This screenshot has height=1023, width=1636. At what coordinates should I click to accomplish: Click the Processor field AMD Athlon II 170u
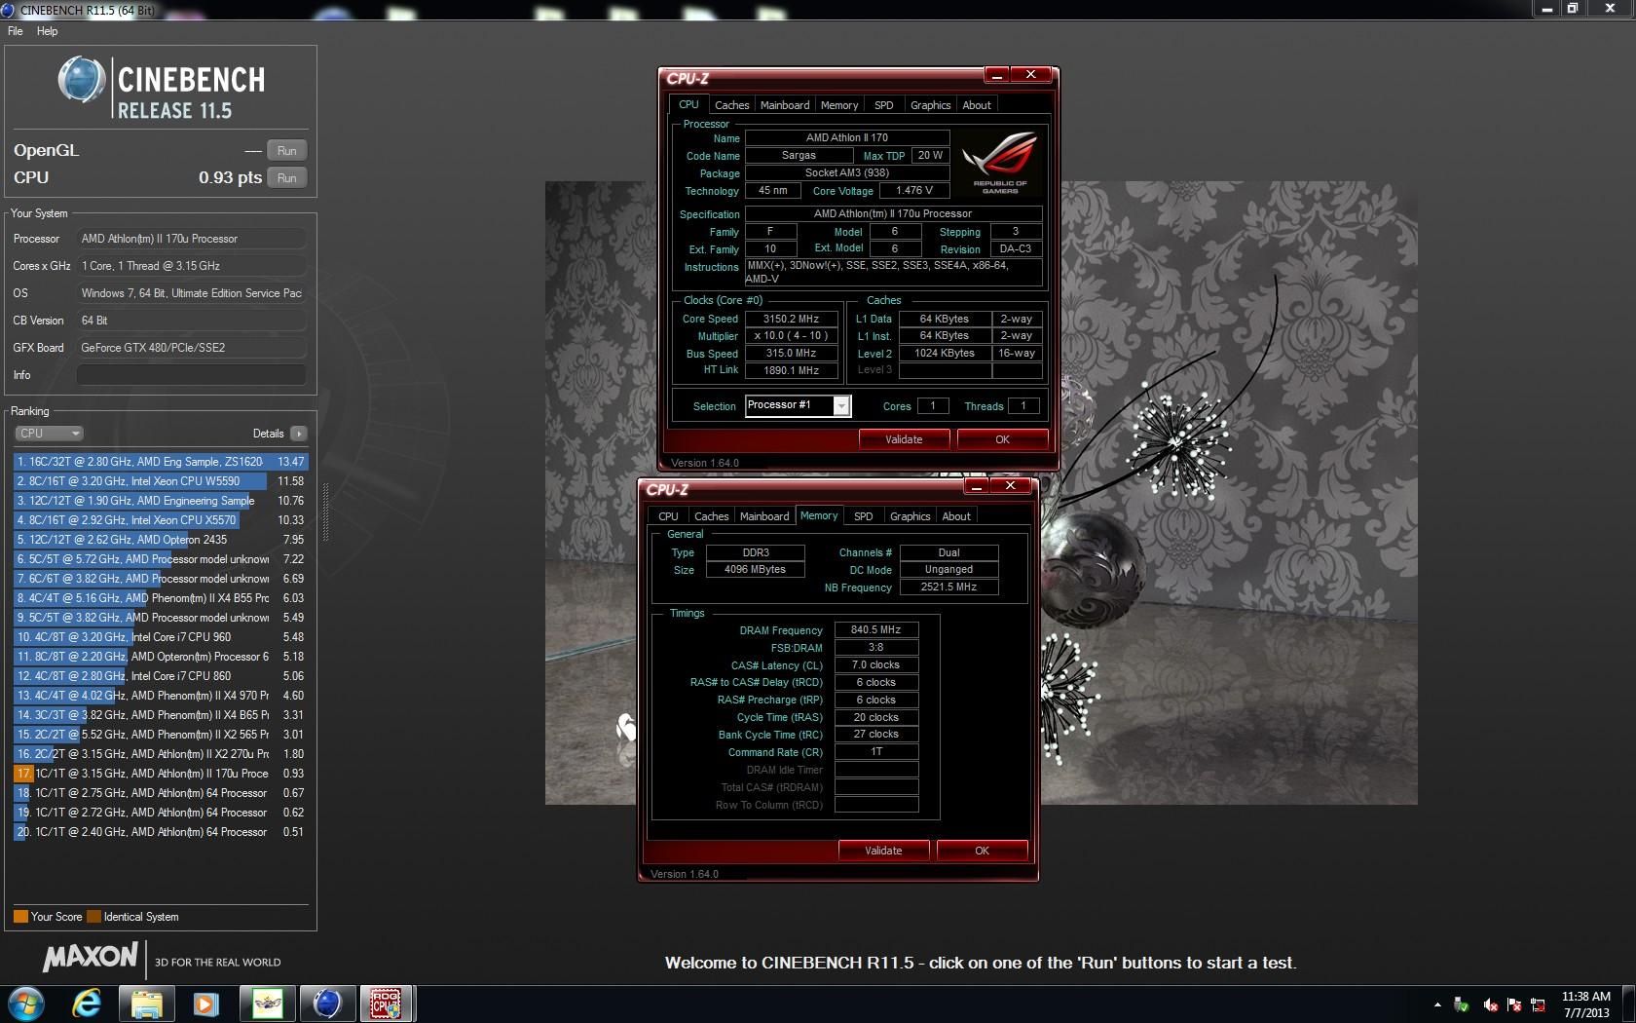pos(191,239)
